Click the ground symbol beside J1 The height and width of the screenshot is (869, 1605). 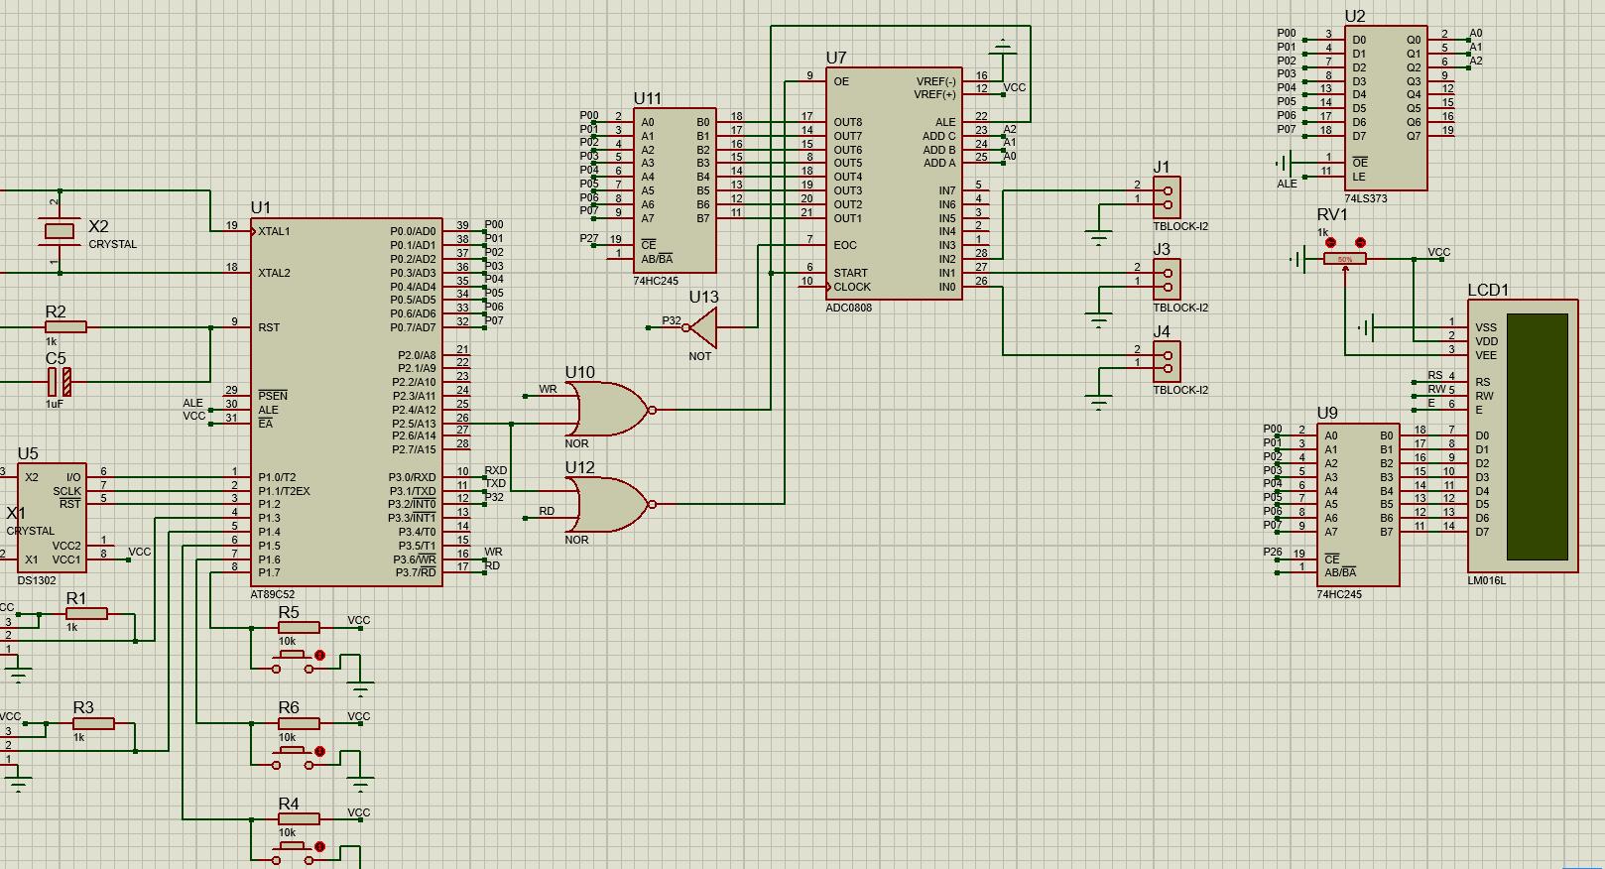tap(1098, 236)
